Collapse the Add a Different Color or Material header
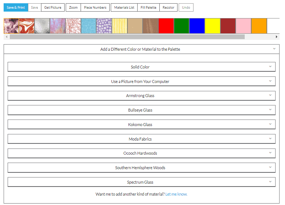Viewport: 285px width, 205px height. [x=141, y=49]
